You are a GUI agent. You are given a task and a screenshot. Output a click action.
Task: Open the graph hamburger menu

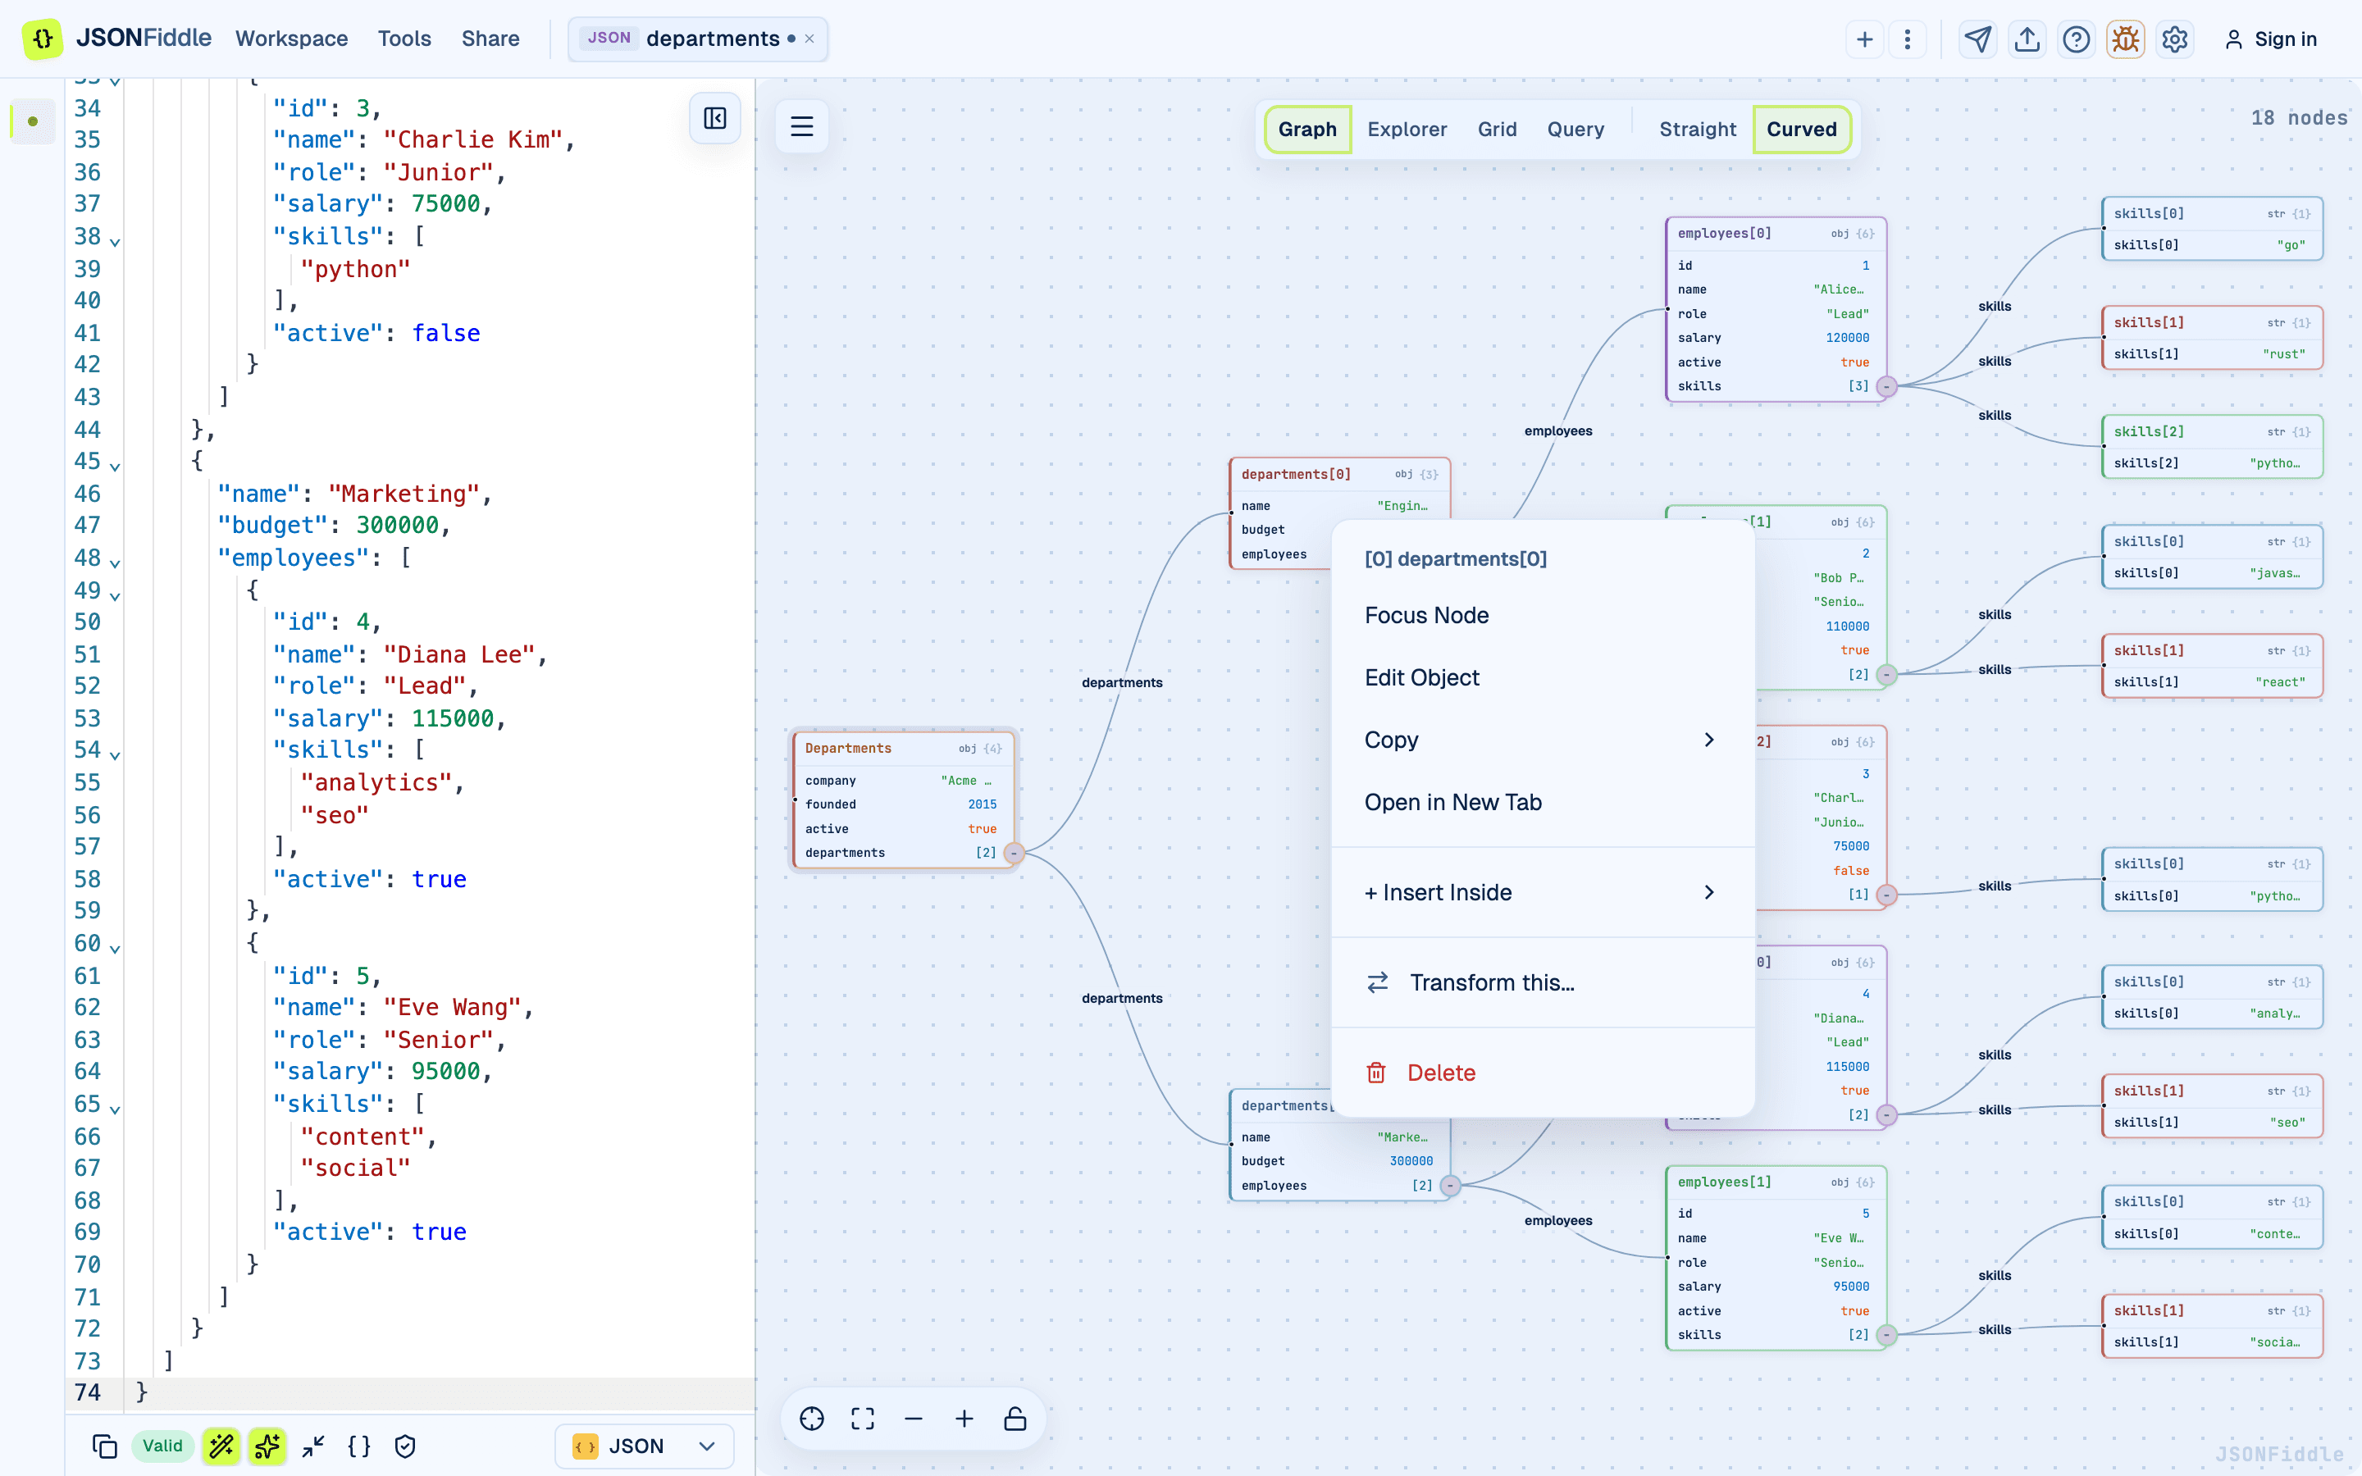[x=802, y=126]
